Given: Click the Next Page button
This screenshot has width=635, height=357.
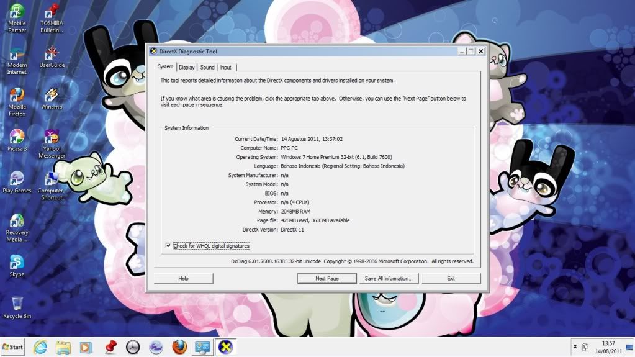Looking at the screenshot, I should coord(327,278).
